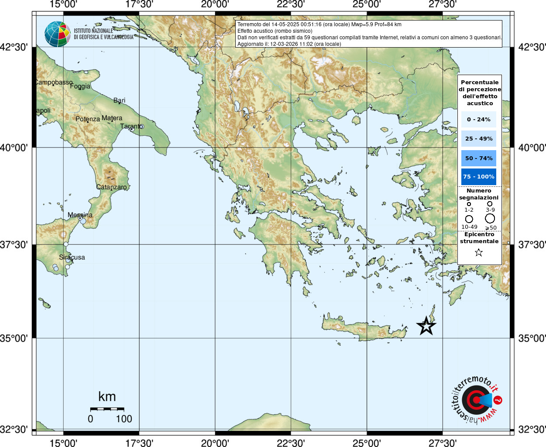Screen dimensions: 546x447
Task: Click the Bari city label
Action: [119, 100]
